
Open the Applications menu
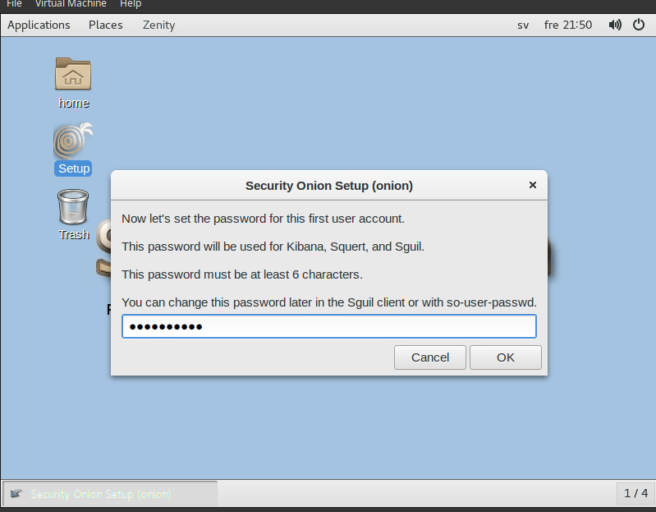[39, 25]
